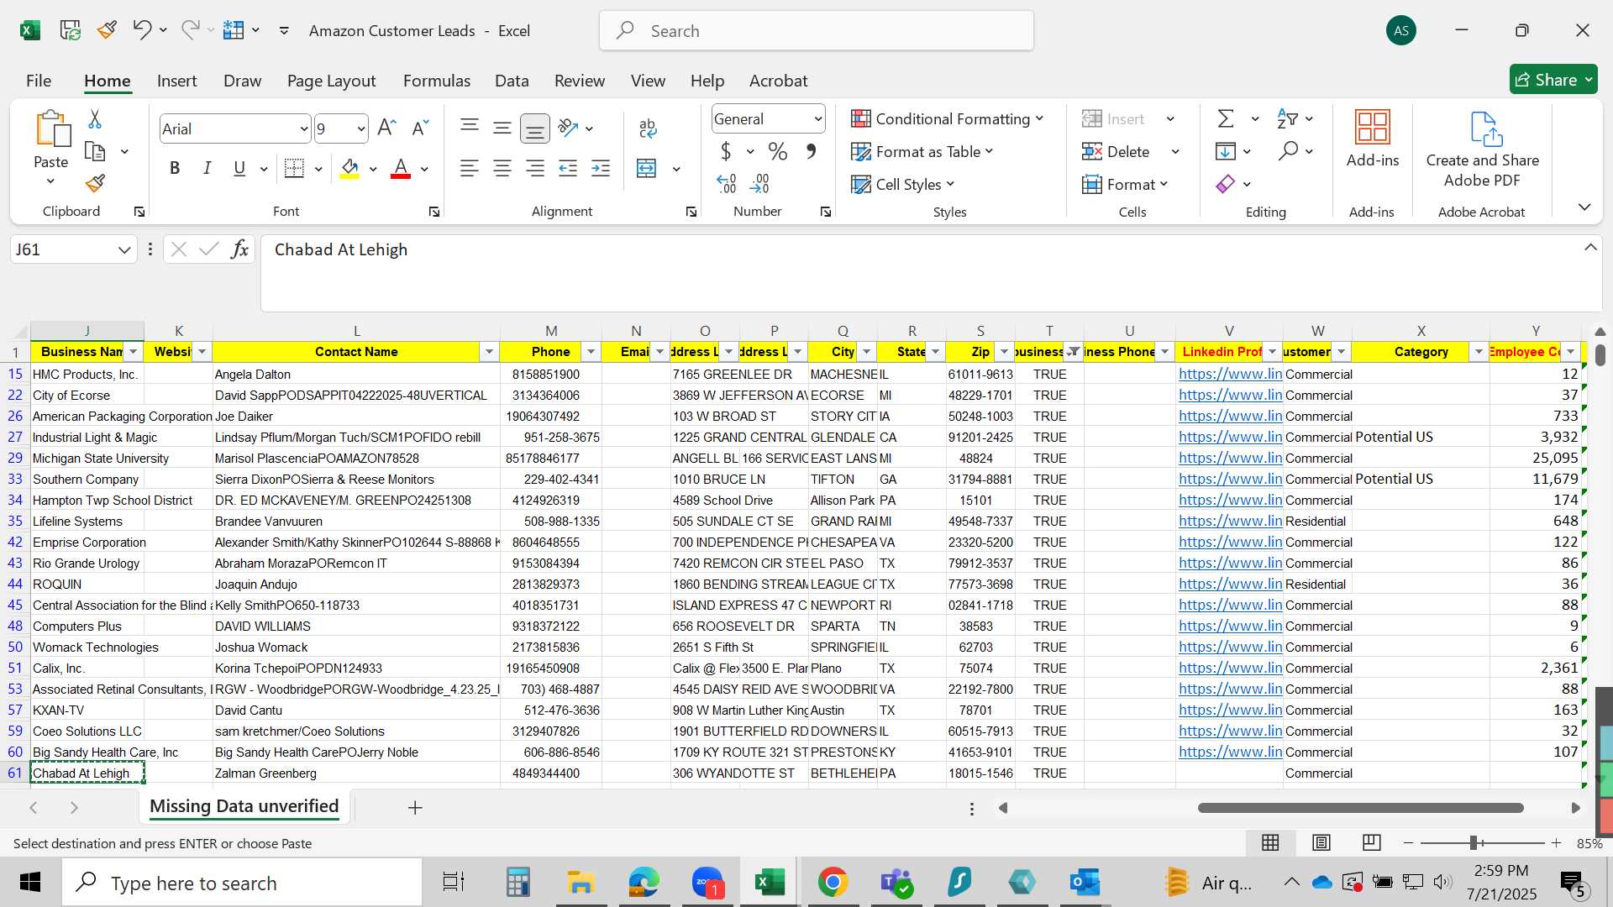Click the Save icon in title bar

[70, 31]
